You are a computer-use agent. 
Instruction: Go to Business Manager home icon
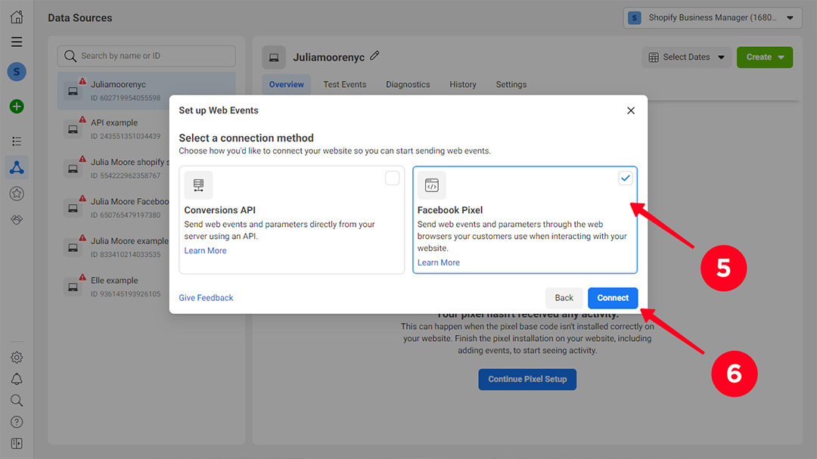click(x=17, y=17)
